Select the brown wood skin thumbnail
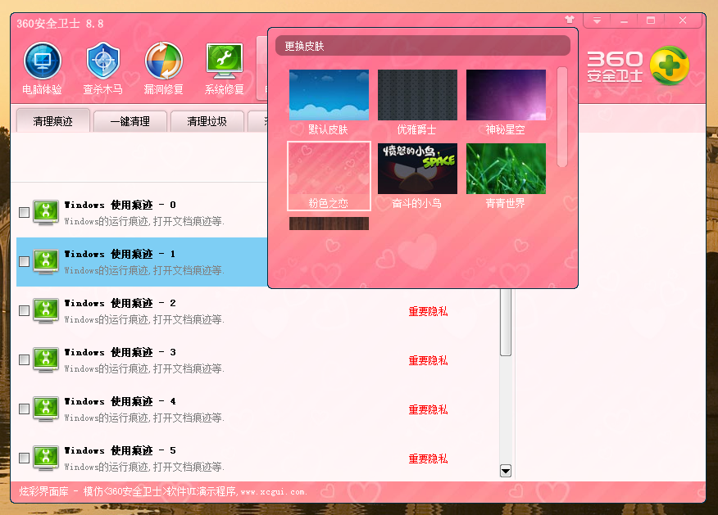The image size is (718, 515). coord(329,224)
